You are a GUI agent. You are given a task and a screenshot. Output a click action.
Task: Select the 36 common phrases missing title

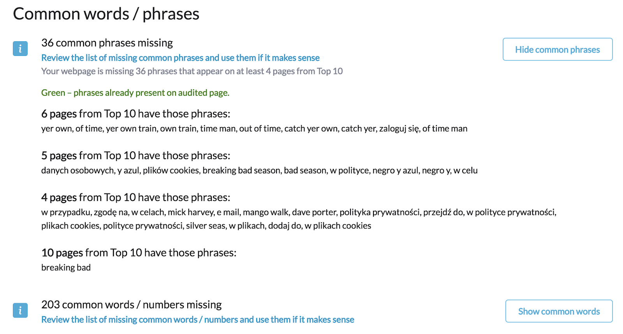[107, 43]
